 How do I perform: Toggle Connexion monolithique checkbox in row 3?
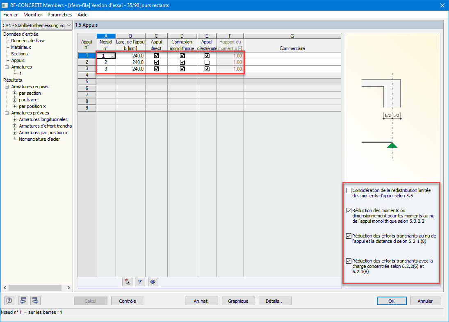click(x=182, y=69)
